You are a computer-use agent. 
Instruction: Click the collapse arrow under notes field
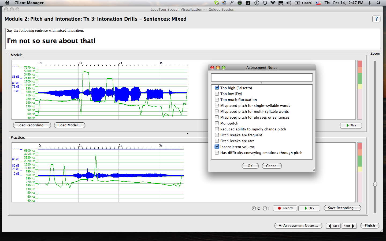[x=262, y=83]
